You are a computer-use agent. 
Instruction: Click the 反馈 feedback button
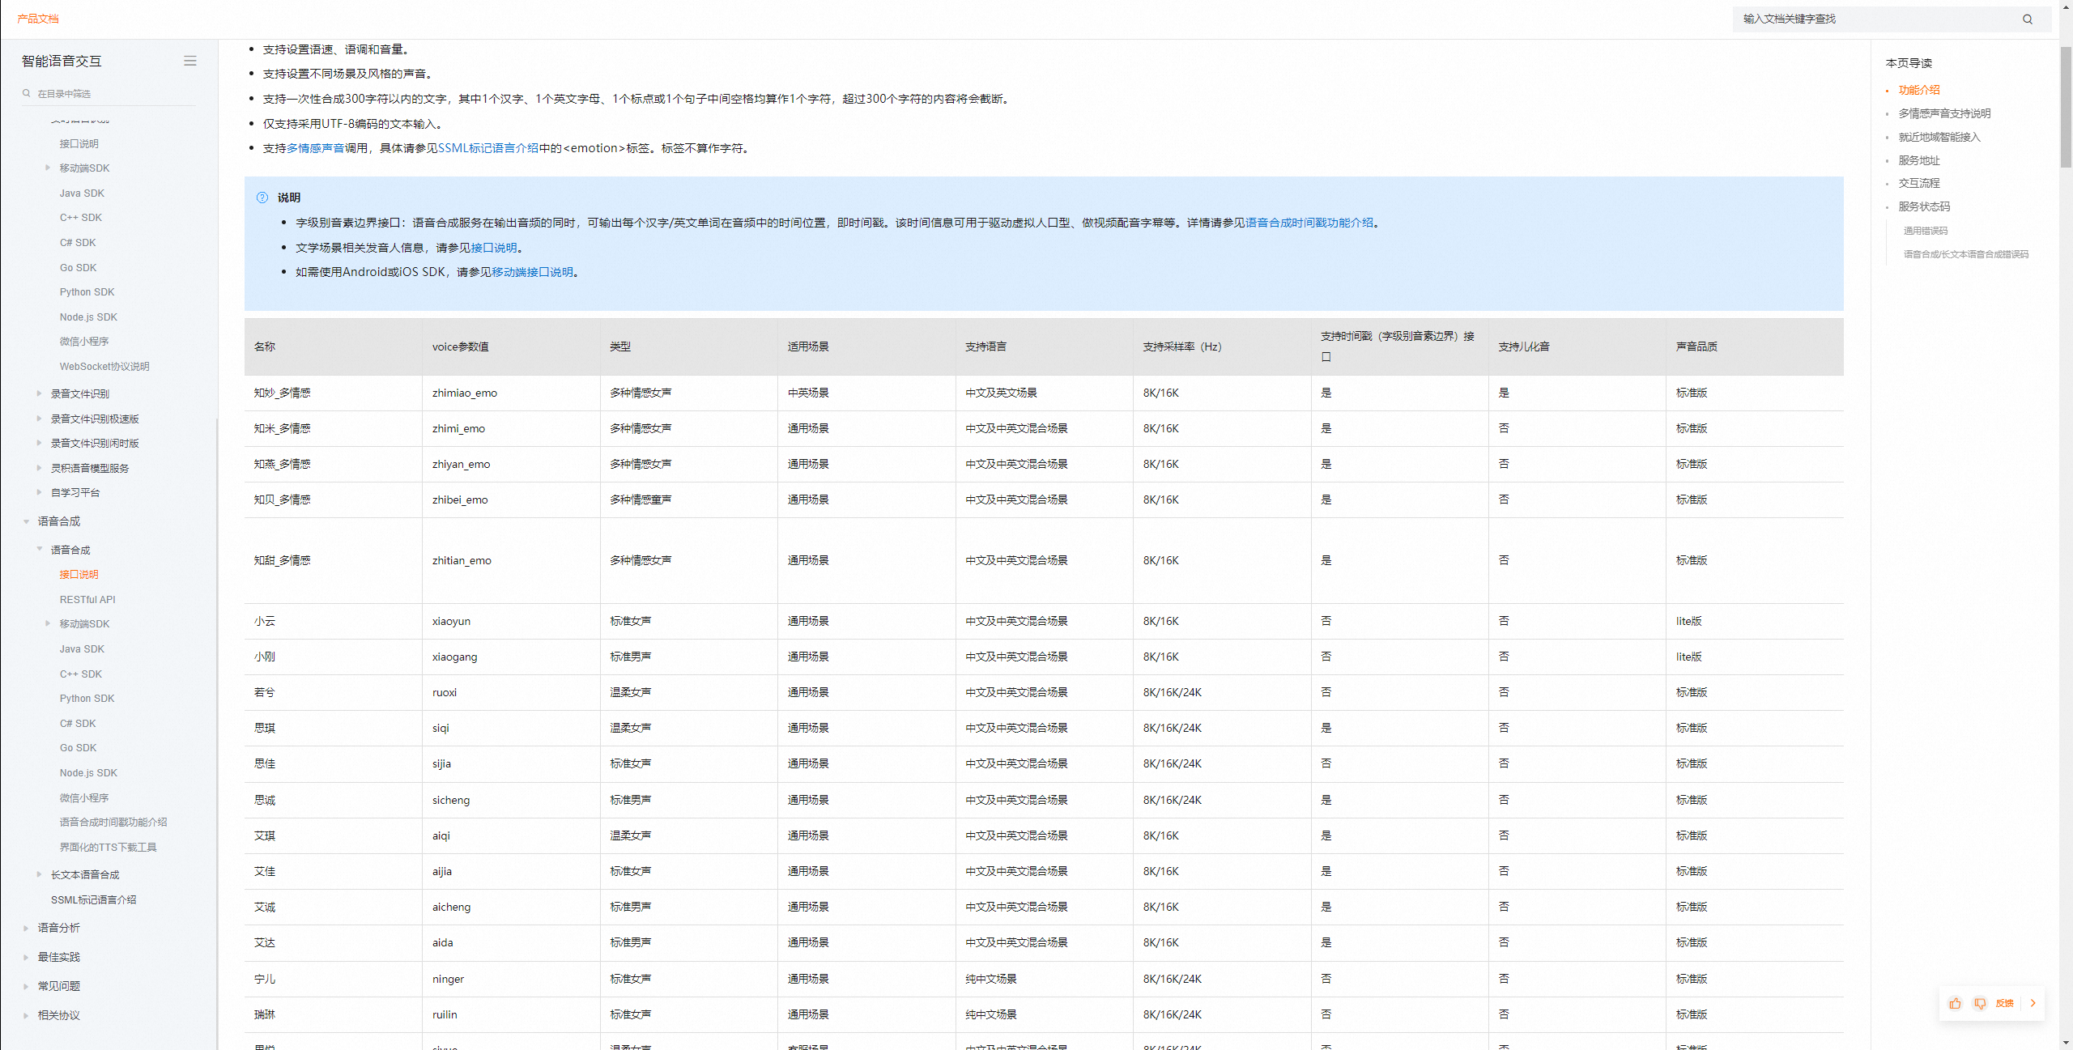[x=2004, y=1003]
